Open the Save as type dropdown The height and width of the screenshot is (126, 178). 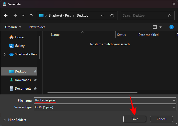(x=174, y=107)
